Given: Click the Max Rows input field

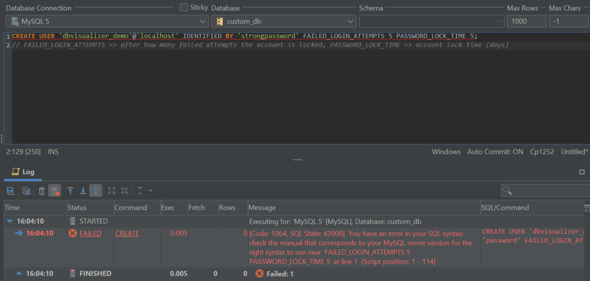Looking at the screenshot, I should point(526,21).
